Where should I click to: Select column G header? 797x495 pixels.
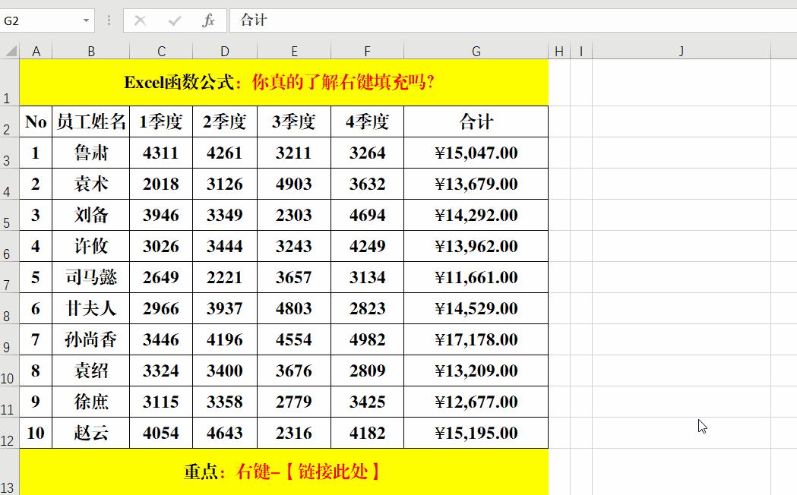[476, 51]
